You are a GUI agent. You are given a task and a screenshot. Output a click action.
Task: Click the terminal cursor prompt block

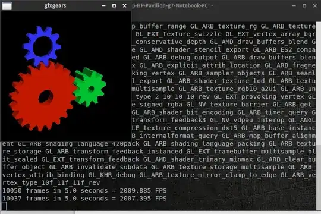4,206
